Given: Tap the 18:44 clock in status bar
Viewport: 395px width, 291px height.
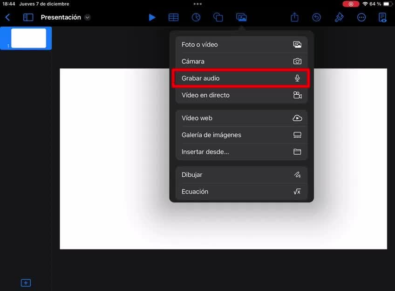Looking at the screenshot, I should click(9, 4).
